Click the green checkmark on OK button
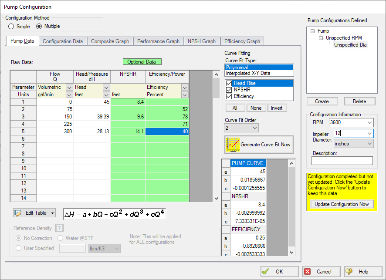This screenshot has height=280, width=386. click(x=265, y=271)
